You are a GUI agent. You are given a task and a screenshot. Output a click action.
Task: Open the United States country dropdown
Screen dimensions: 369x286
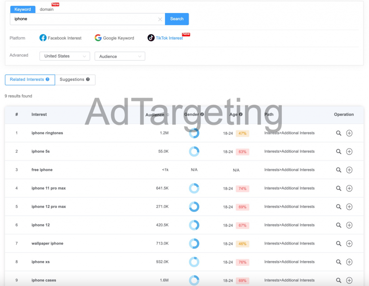pos(65,56)
